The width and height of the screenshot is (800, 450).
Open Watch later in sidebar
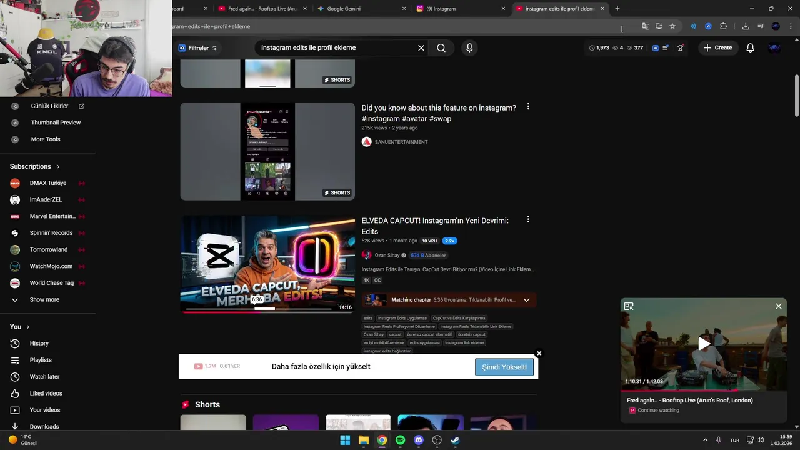[x=44, y=377]
